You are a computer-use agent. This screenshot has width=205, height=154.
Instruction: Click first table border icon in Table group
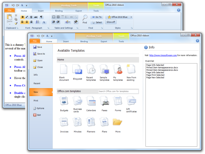[54, 17]
